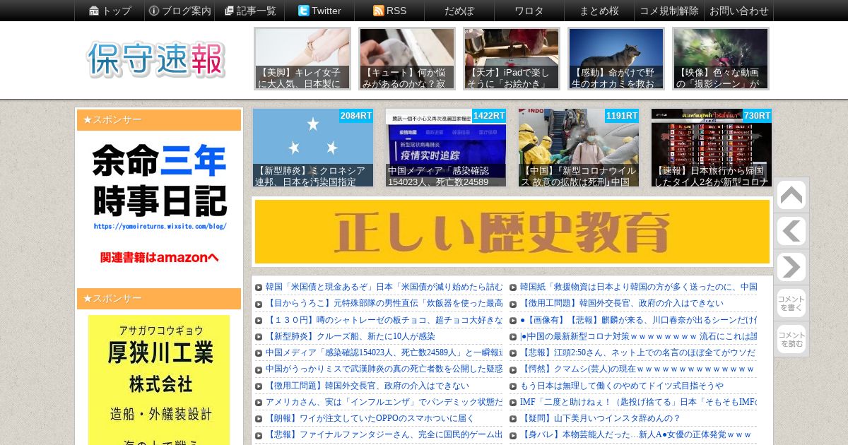Click the Twitter bird icon
This screenshot has width=848, height=445.
coord(304,11)
